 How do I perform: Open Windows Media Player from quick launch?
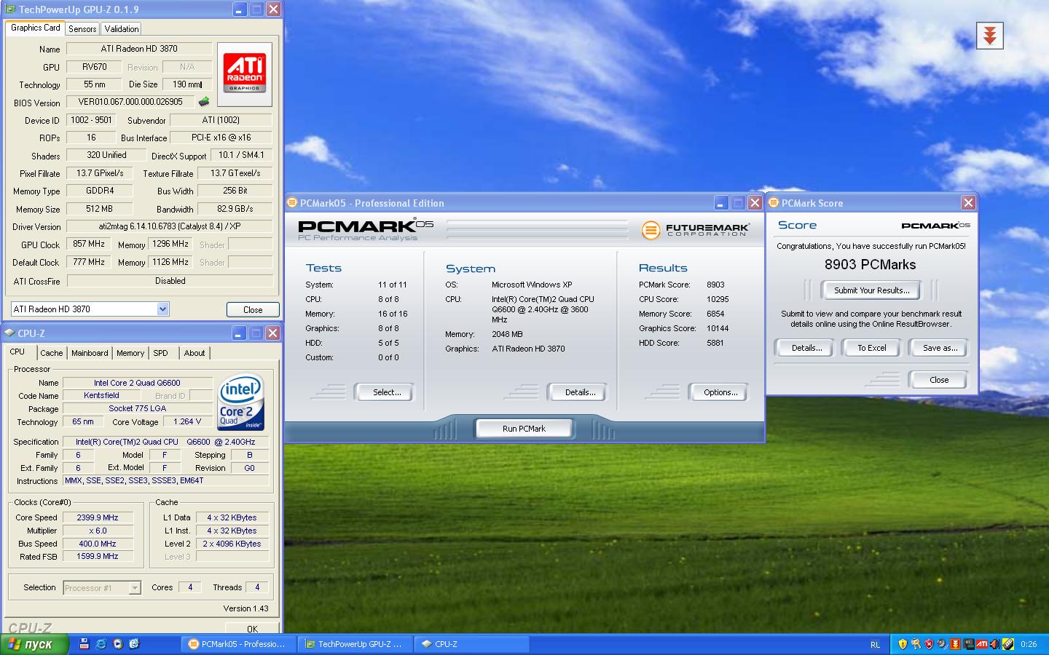(118, 643)
